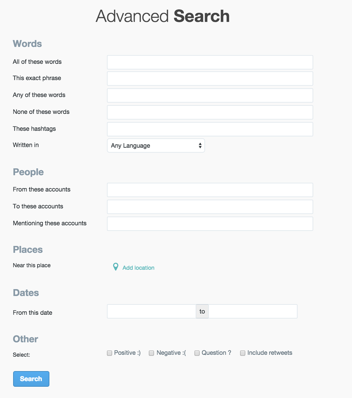352x398 pixels.
Task: Click the 'to' separator between date fields
Action: [202, 311]
